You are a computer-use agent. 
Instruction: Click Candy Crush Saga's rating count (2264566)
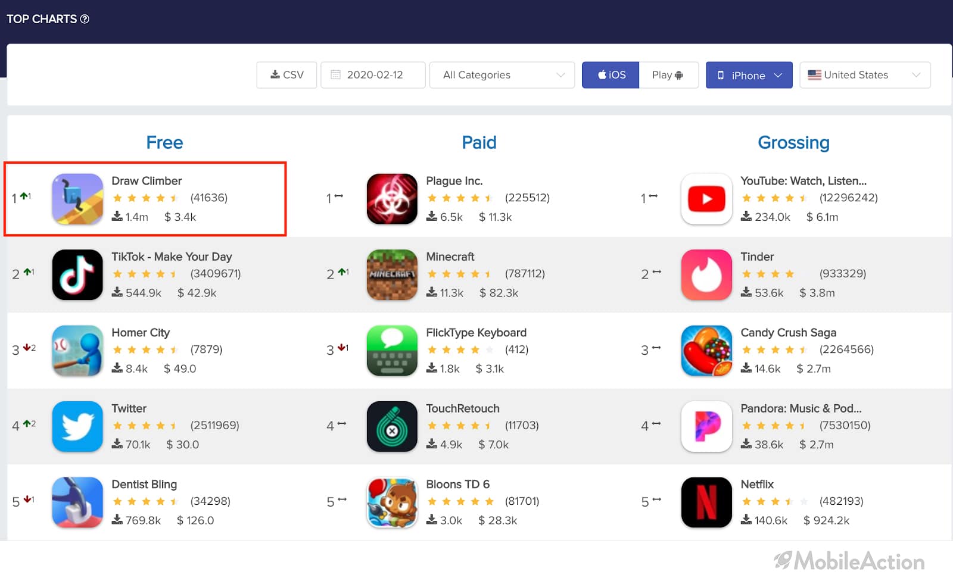[x=846, y=349]
